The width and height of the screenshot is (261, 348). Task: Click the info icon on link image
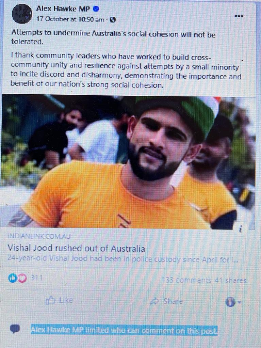[240, 228]
